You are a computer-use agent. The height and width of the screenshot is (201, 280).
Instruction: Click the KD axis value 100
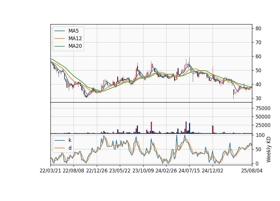point(260,135)
